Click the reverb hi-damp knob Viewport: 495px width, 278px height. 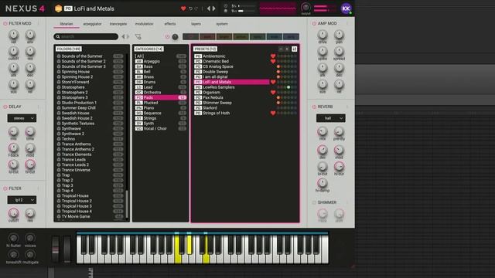click(323, 183)
